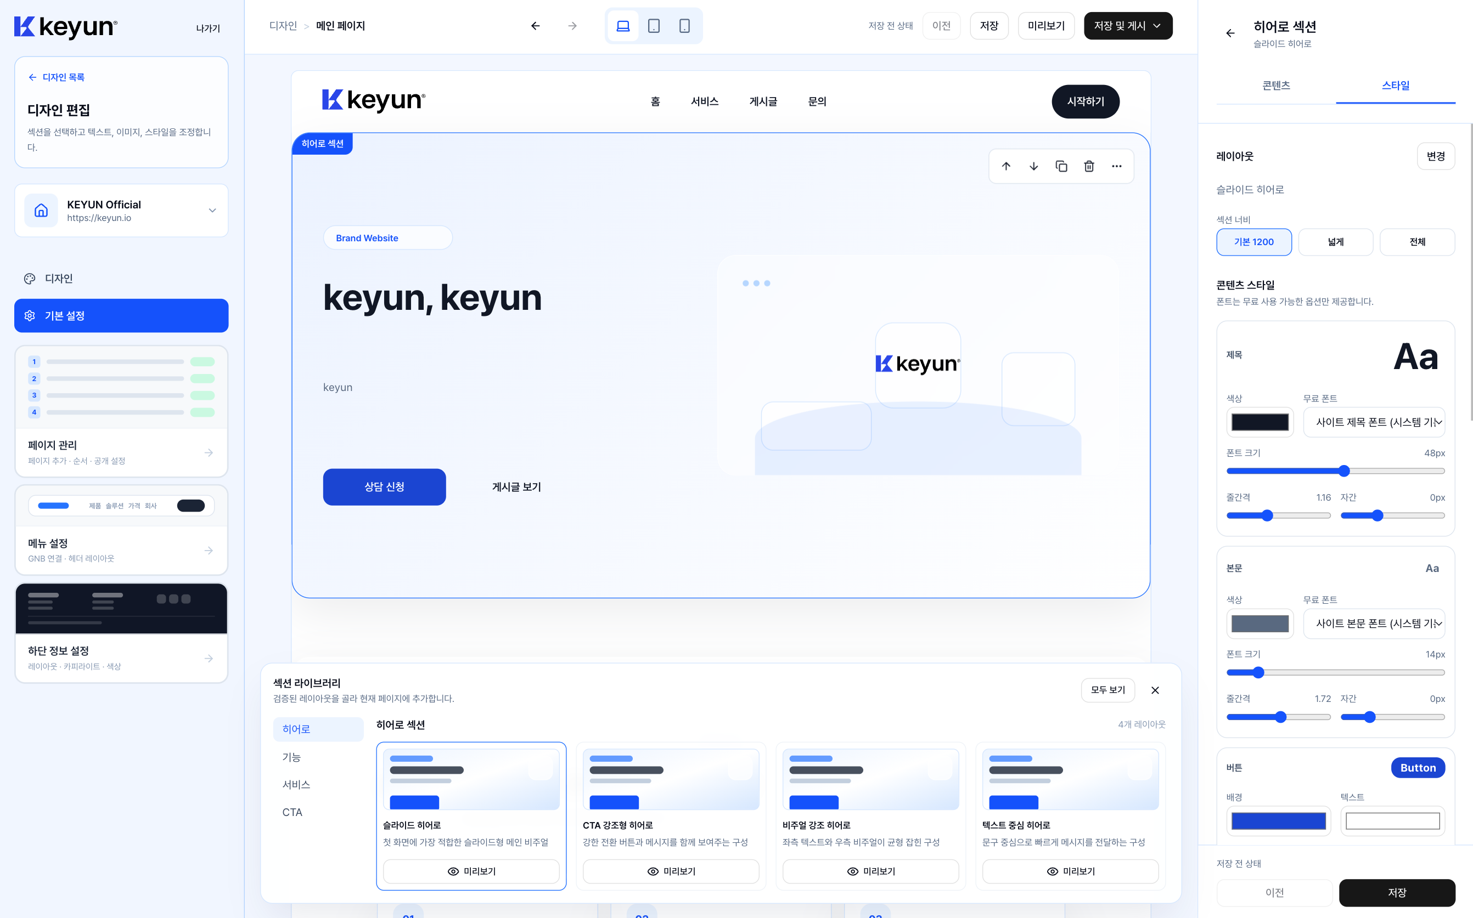
Task: Click the button background color swatch
Action: coord(1279,821)
